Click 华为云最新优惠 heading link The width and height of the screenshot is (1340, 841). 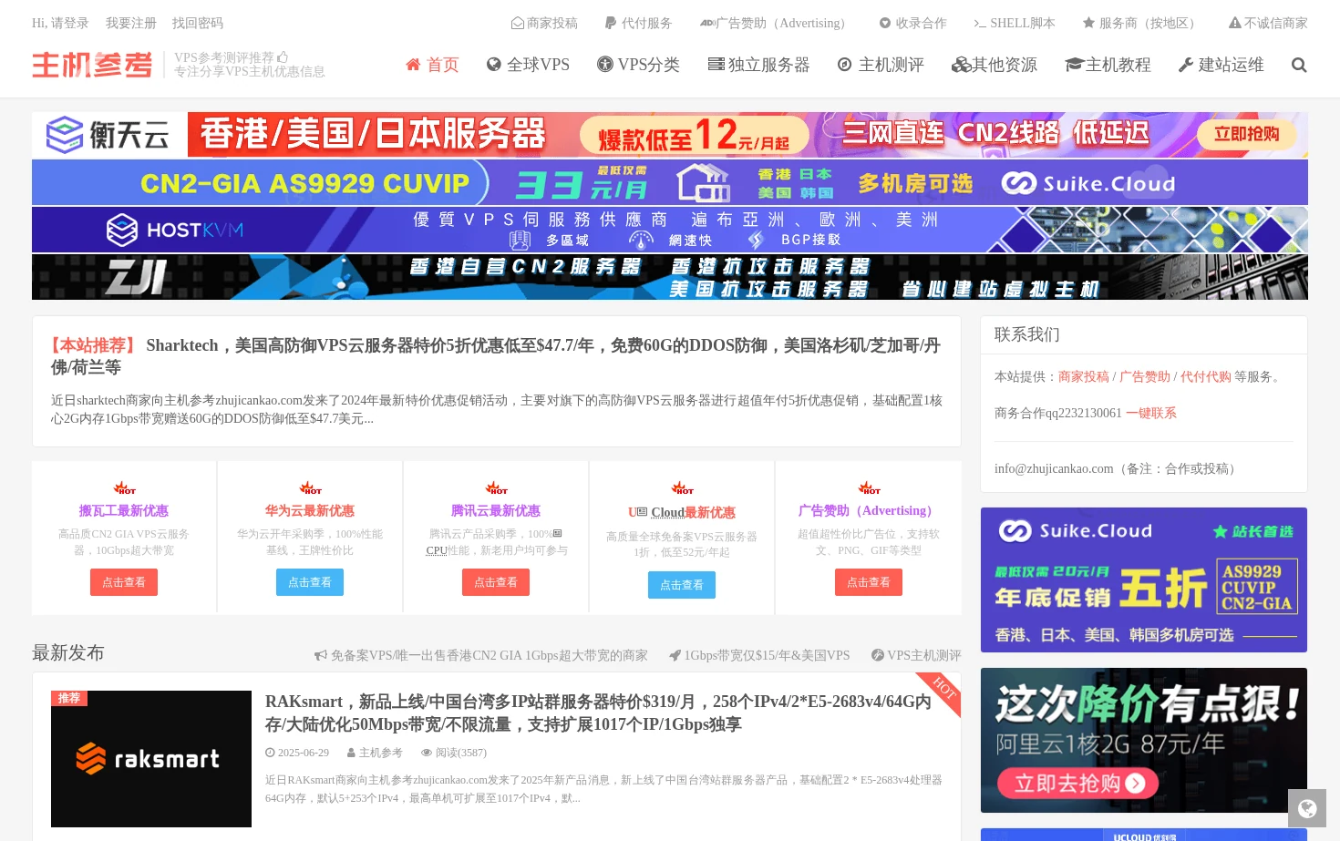pos(310,510)
